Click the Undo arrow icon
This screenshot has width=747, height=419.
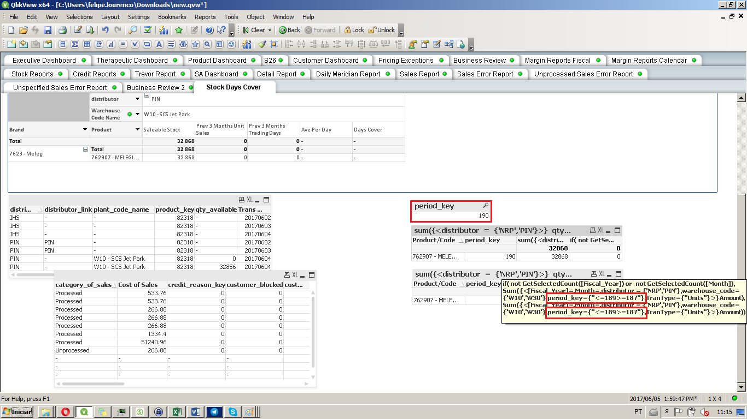(105, 30)
